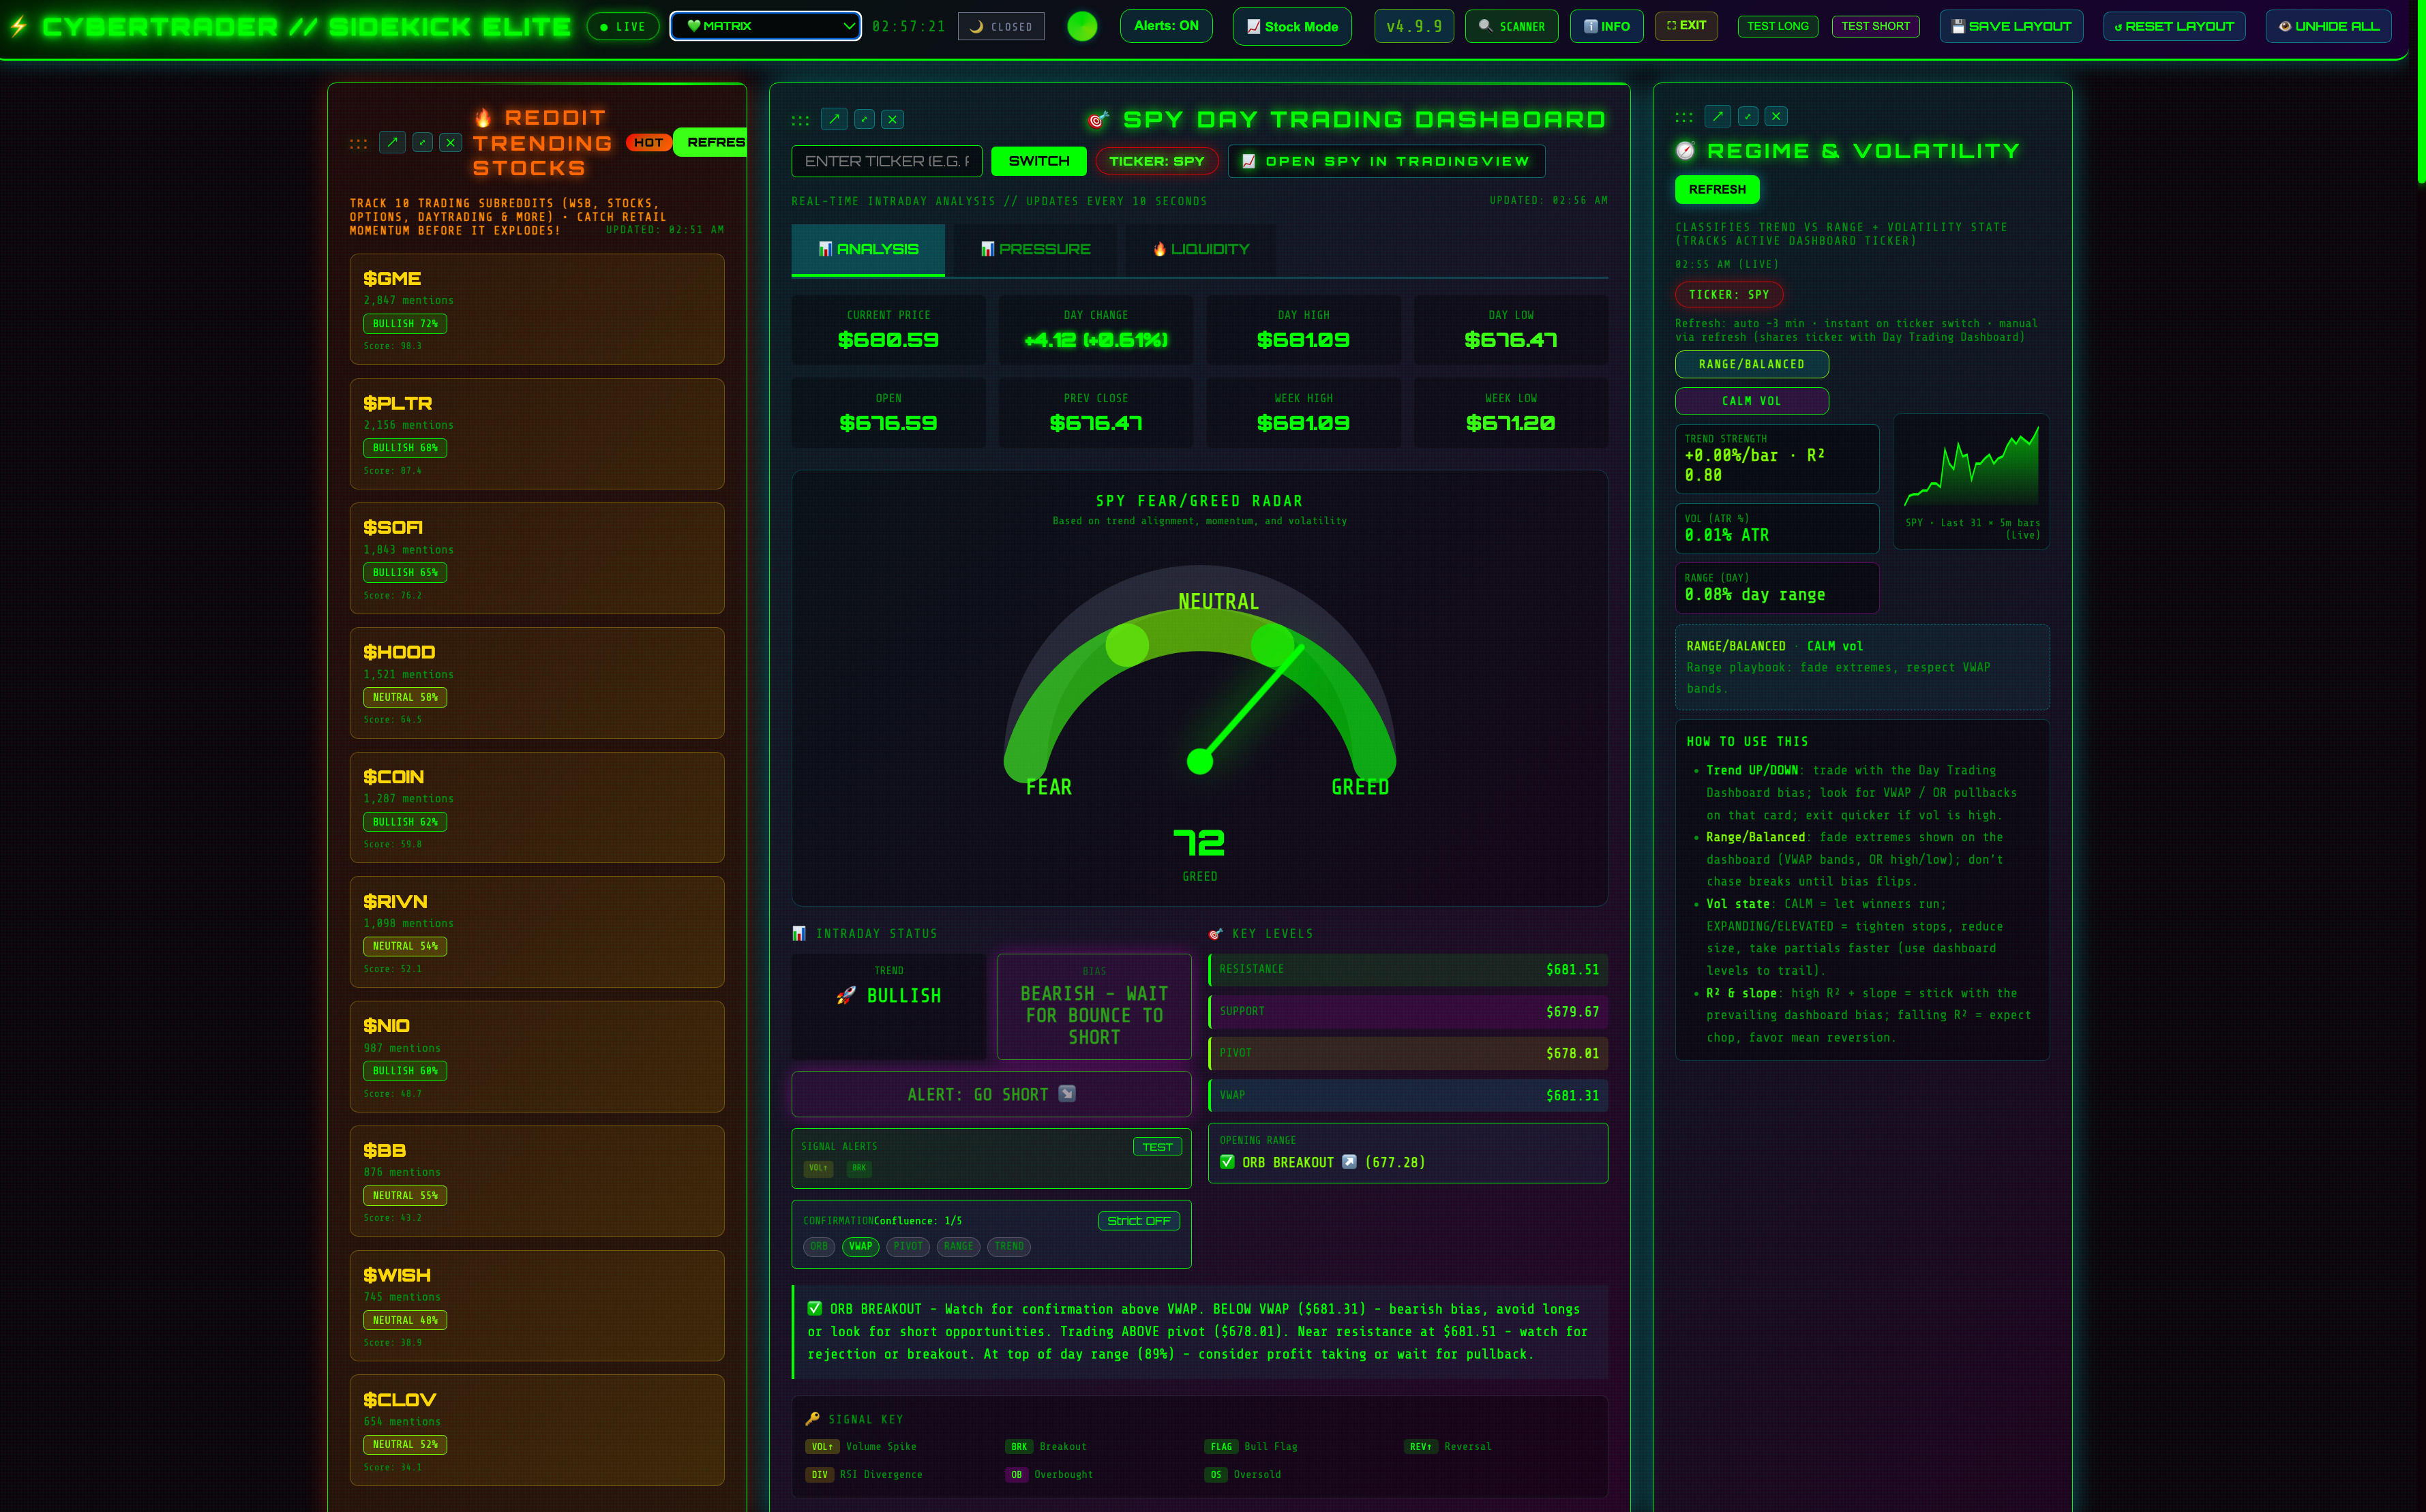Open the Matrix theme dropdown
Image resolution: width=2426 pixels, height=1512 pixels.
click(765, 26)
